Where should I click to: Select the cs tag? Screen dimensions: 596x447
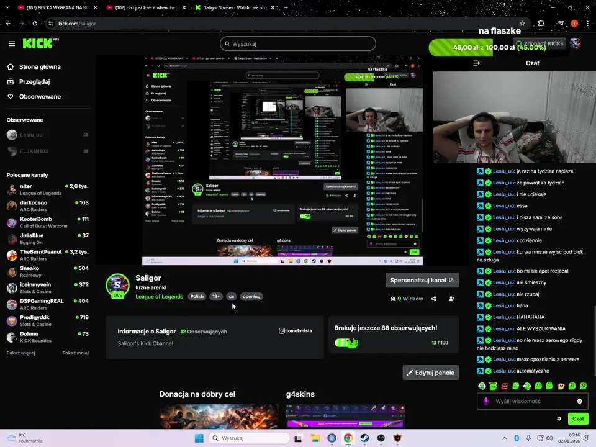point(232,297)
